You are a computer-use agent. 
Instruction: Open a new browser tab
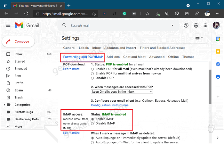click(x=69, y=5)
